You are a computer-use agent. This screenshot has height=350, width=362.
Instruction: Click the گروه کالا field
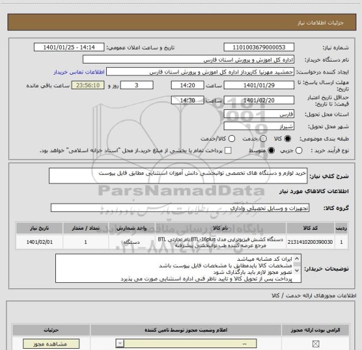coord(180,208)
